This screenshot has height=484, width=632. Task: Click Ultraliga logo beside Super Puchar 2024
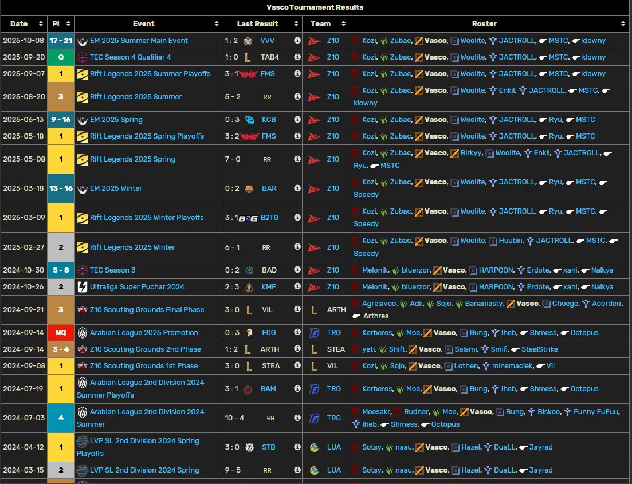coord(83,287)
